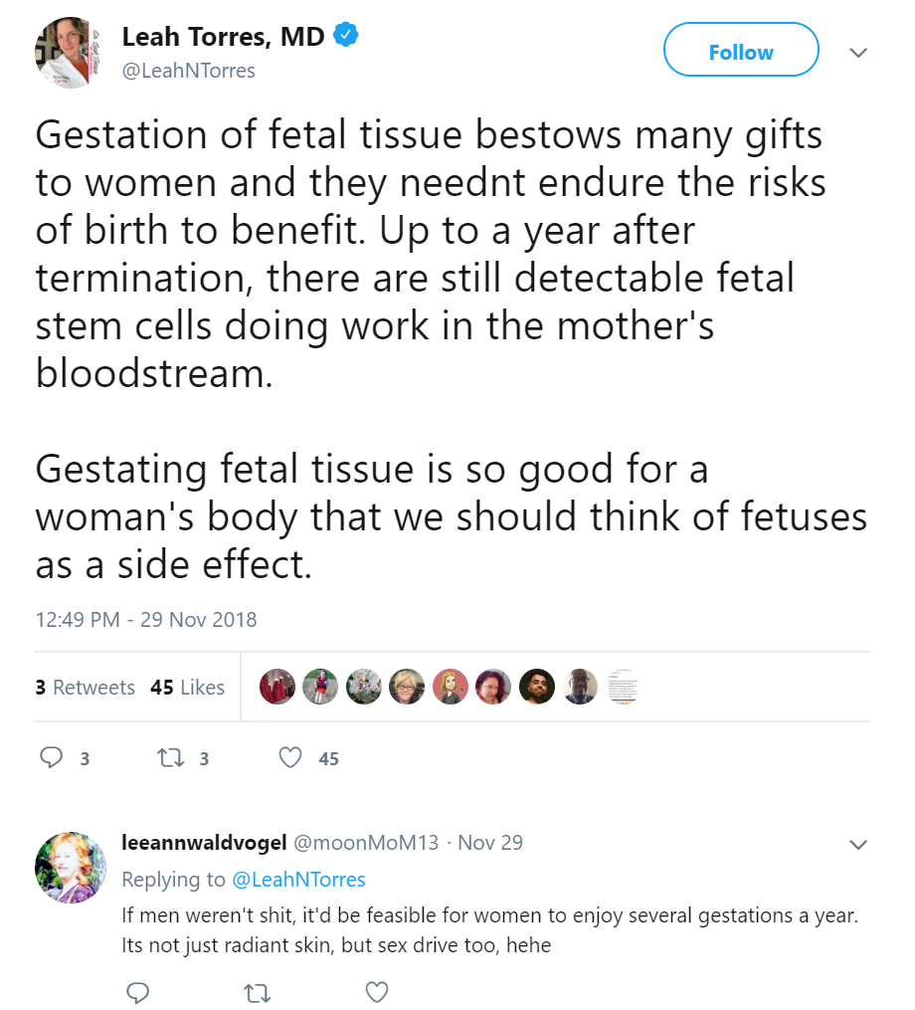This screenshot has width=915, height=1010.
Task: Open the tweet timestamp 12:49 PM - 29 Nov 2018
Action: (146, 620)
